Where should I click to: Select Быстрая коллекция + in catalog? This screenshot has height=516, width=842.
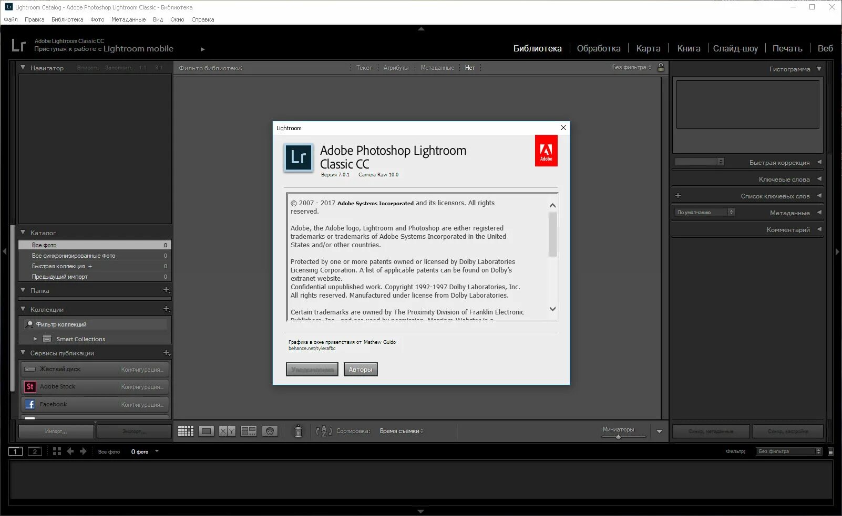95,266
